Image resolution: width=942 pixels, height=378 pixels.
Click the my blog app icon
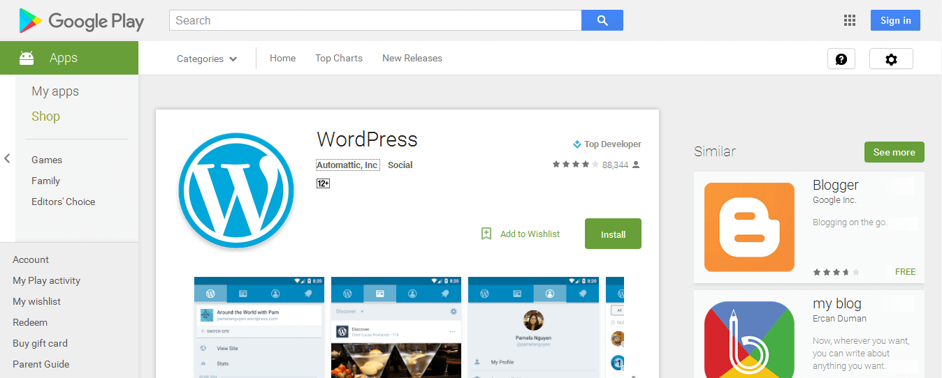pos(749,340)
